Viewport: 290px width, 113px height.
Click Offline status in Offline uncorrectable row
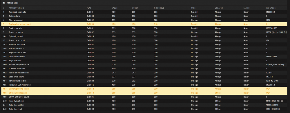click(218, 93)
